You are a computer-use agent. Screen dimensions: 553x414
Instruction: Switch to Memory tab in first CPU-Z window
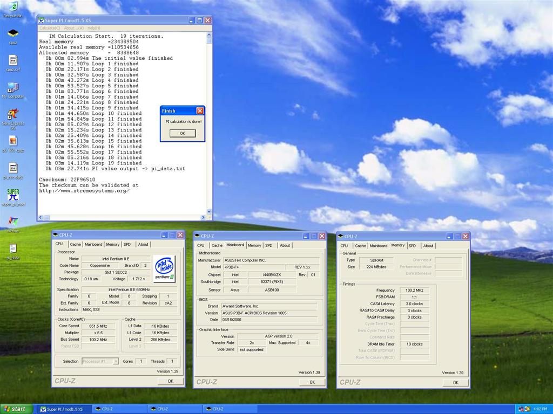coord(112,244)
